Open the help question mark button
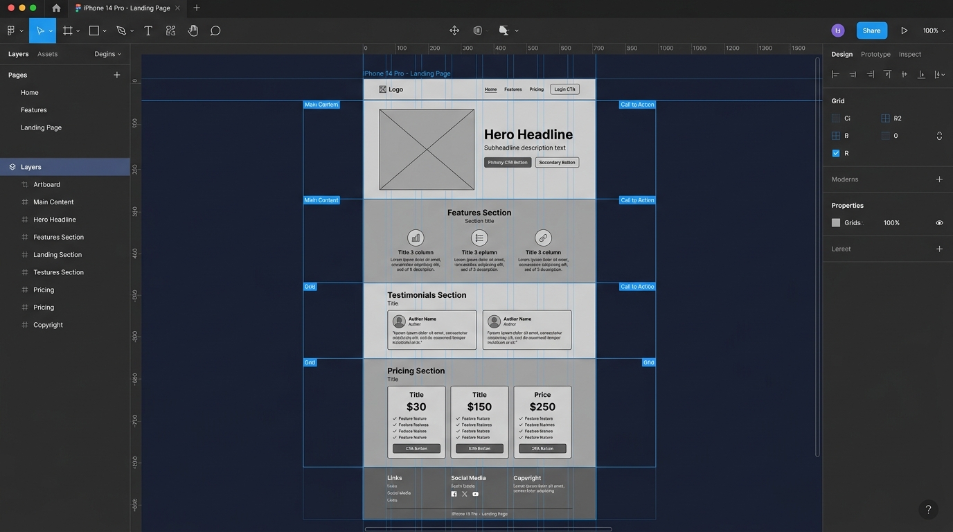The width and height of the screenshot is (953, 532). click(x=929, y=509)
